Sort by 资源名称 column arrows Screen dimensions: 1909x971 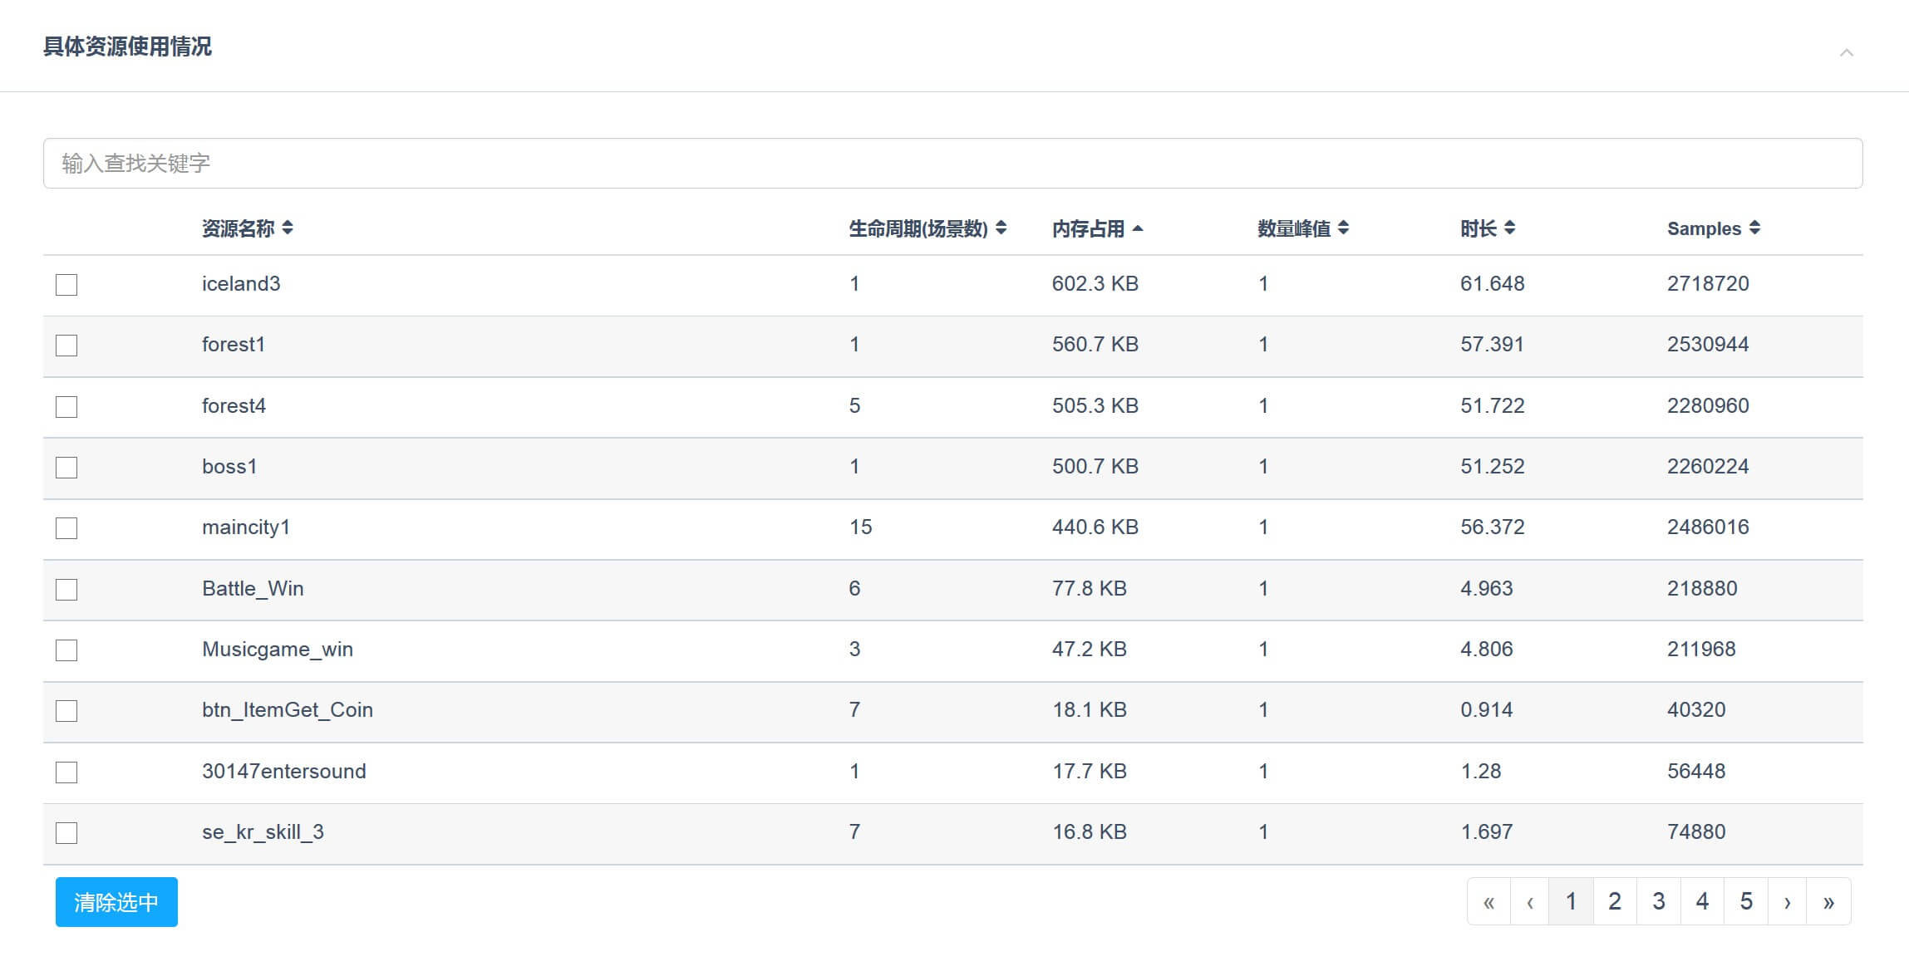coord(288,228)
